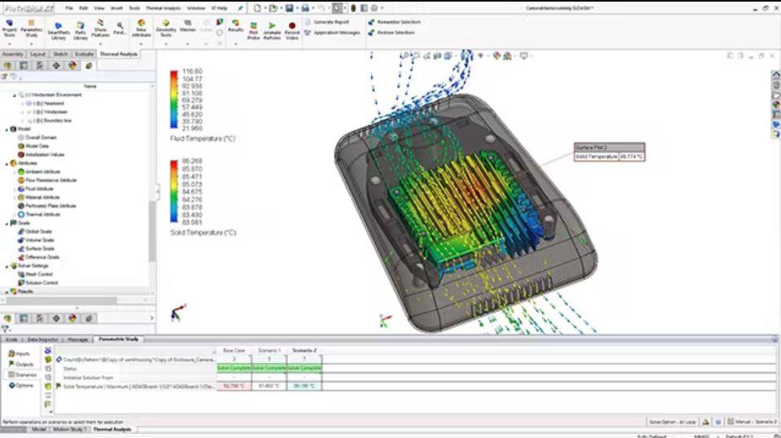This screenshot has height=438, width=781.
Task: Open the Project Tools icon
Action: click(10, 28)
